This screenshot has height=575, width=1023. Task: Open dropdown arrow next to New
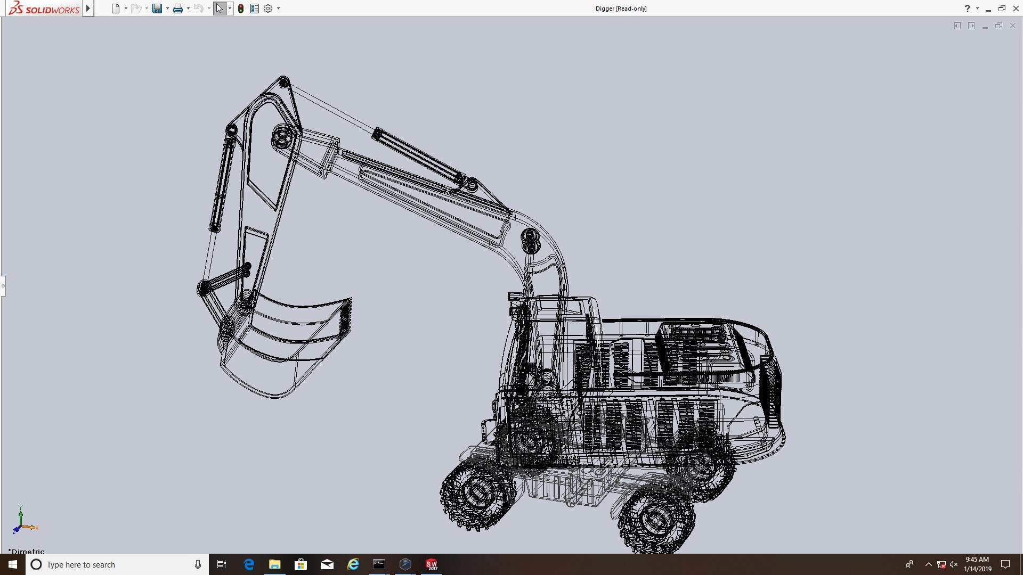pyautogui.click(x=126, y=9)
